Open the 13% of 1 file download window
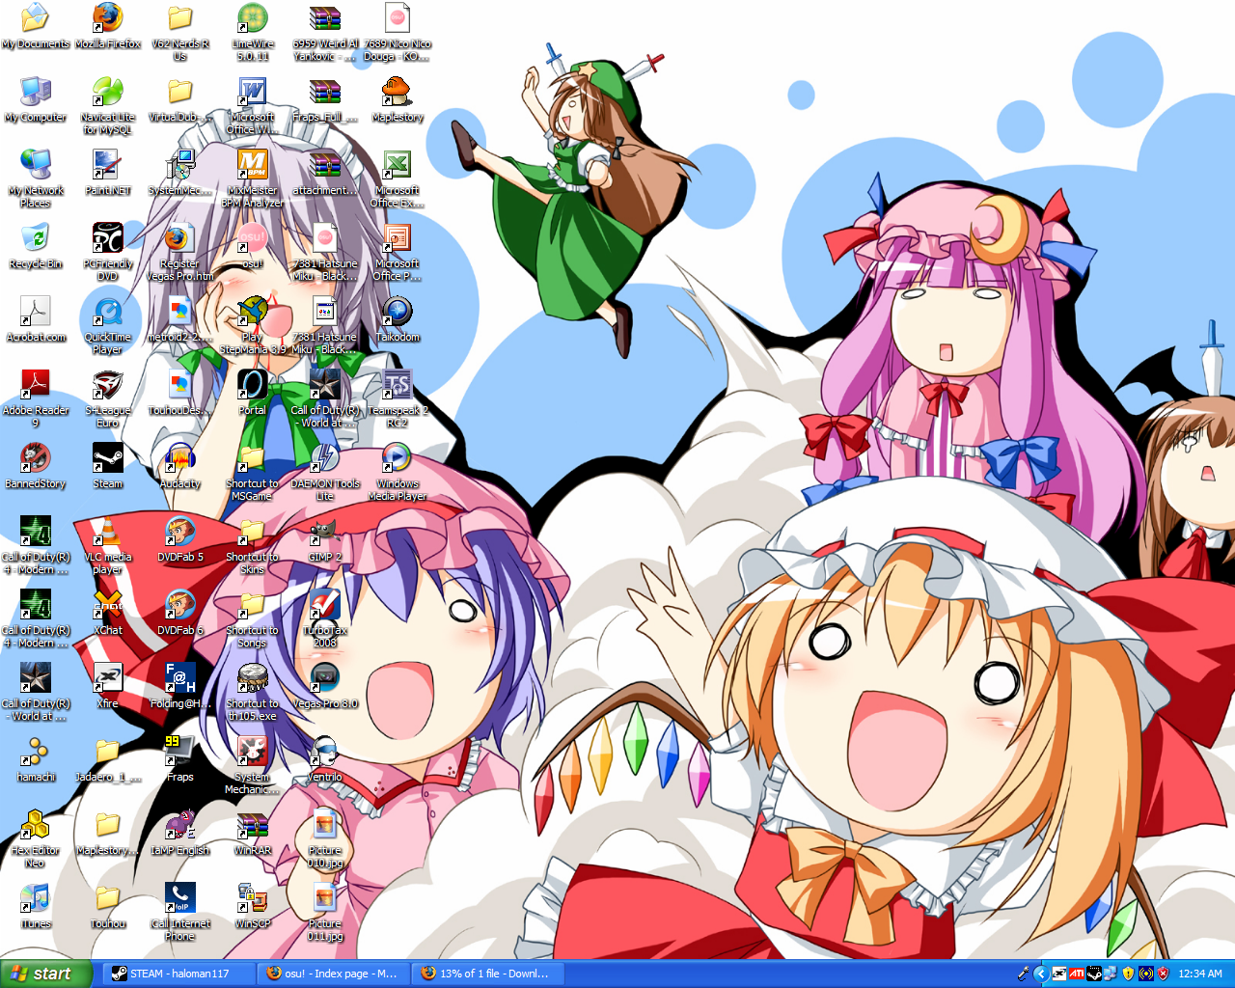The width and height of the screenshot is (1235, 988). pyautogui.click(x=488, y=974)
